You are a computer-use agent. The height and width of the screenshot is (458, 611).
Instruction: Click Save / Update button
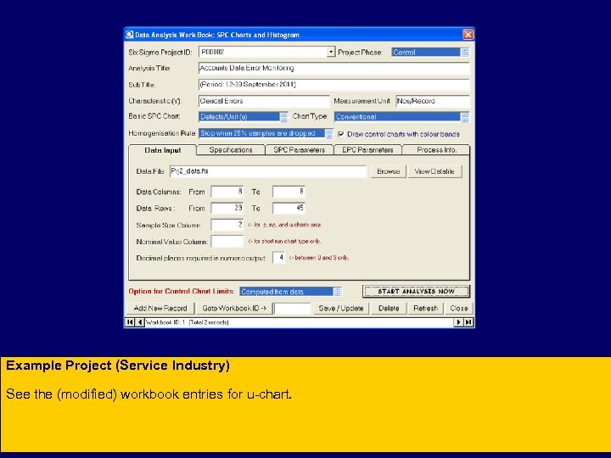341,308
